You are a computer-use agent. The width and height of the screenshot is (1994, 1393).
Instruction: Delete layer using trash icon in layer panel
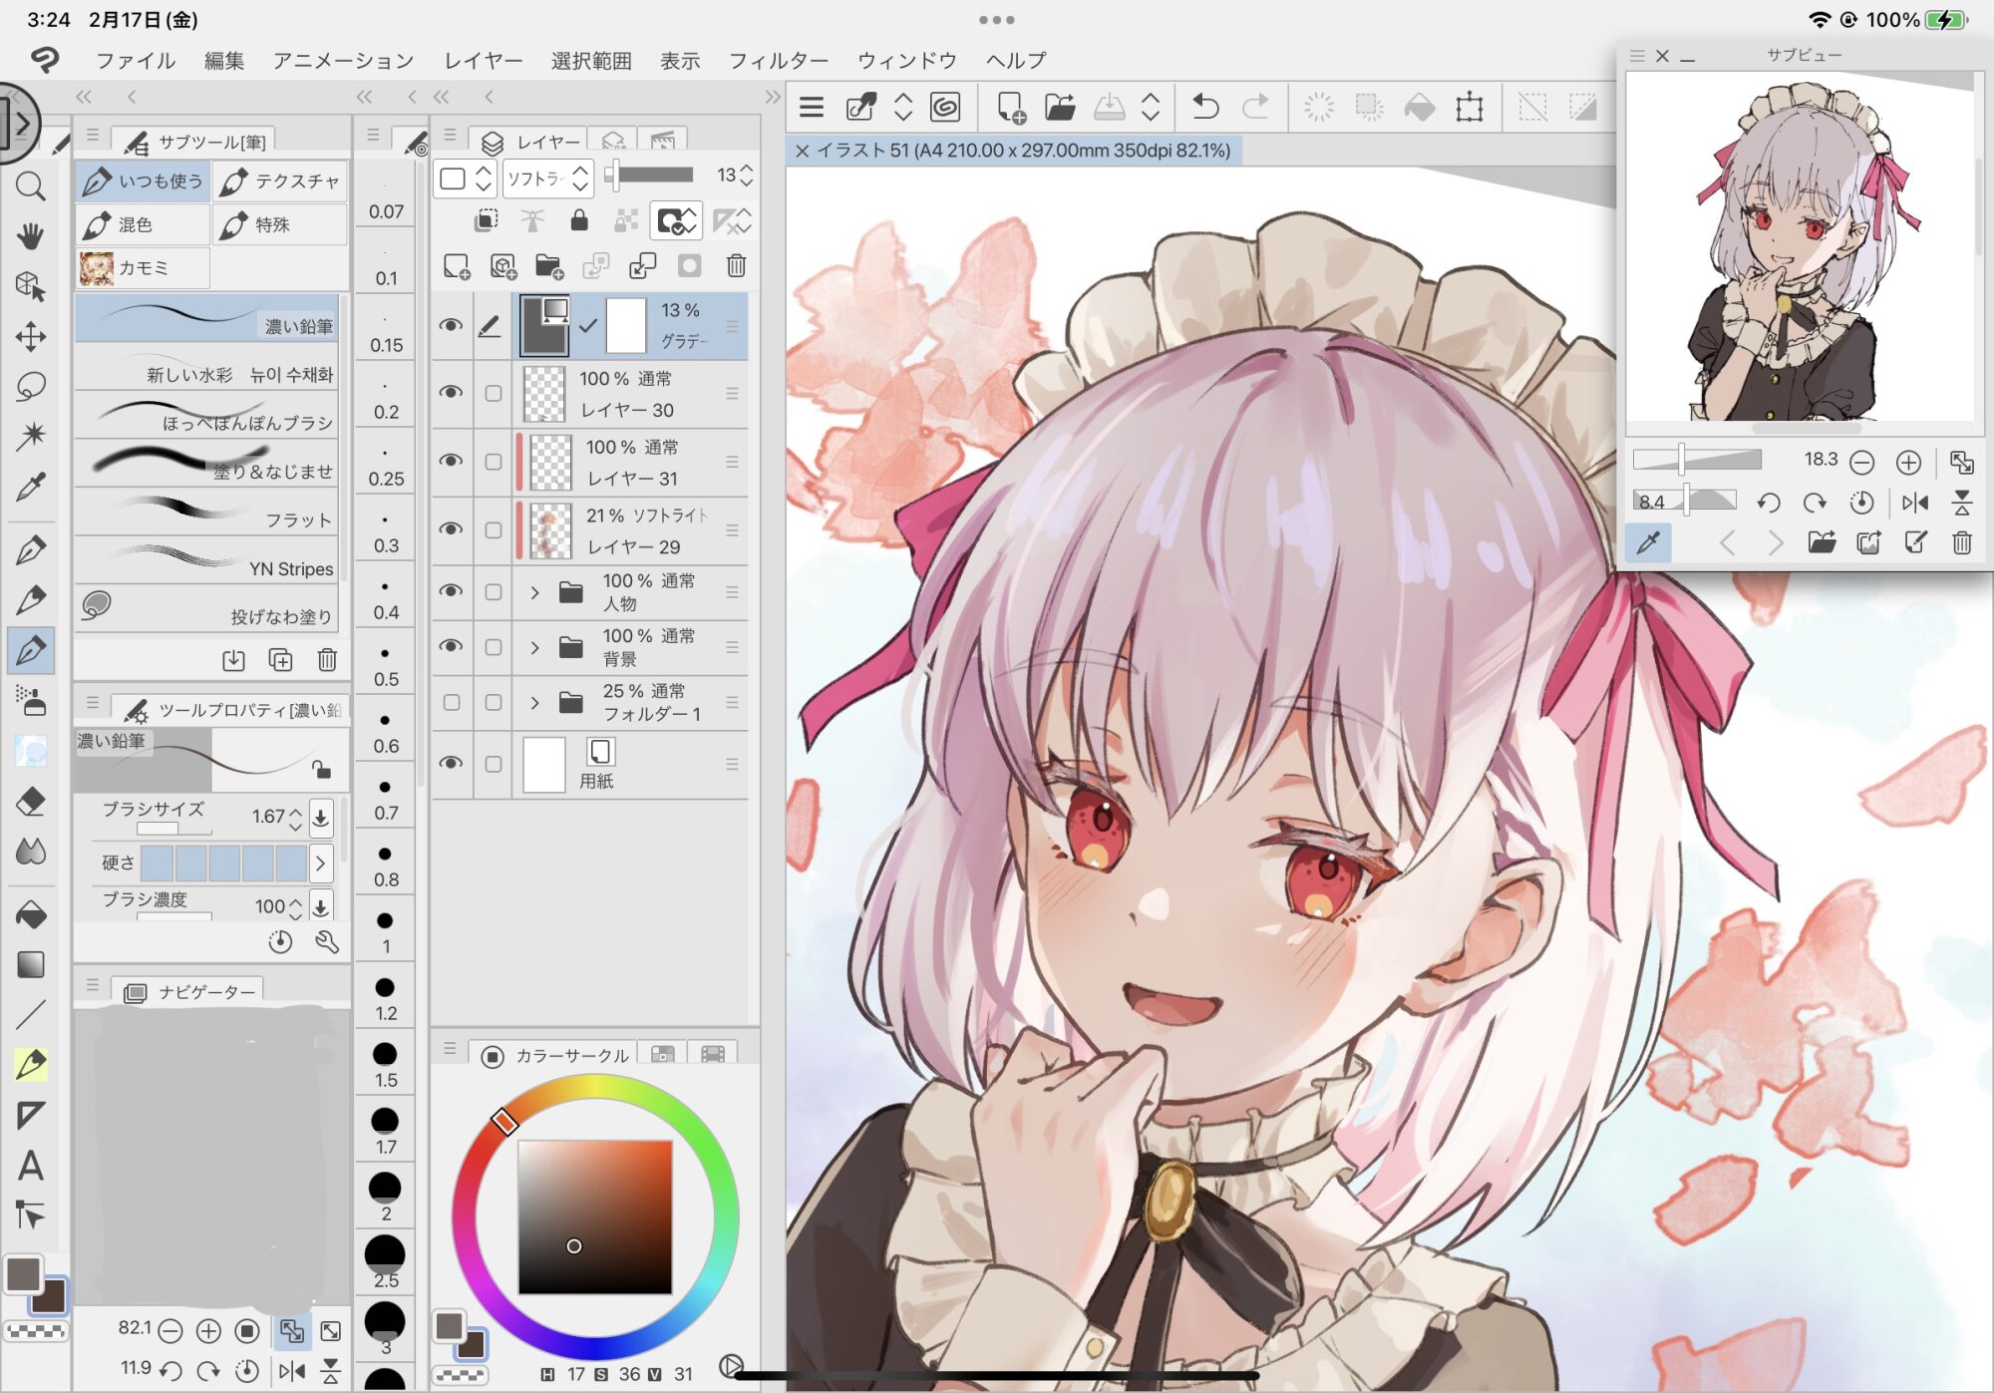(x=736, y=266)
